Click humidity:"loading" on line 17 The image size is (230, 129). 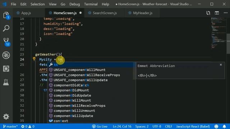[x=62, y=24]
